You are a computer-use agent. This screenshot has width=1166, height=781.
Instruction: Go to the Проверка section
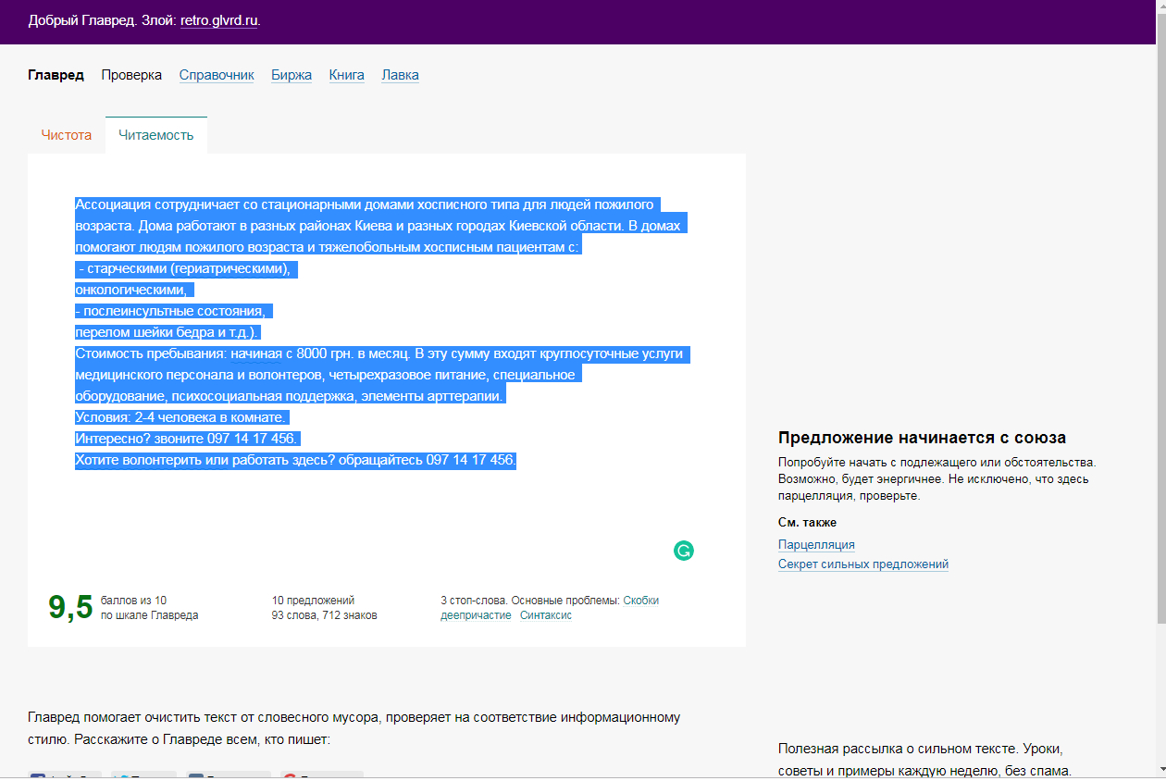pyautogui.click(x=131, y=75)
